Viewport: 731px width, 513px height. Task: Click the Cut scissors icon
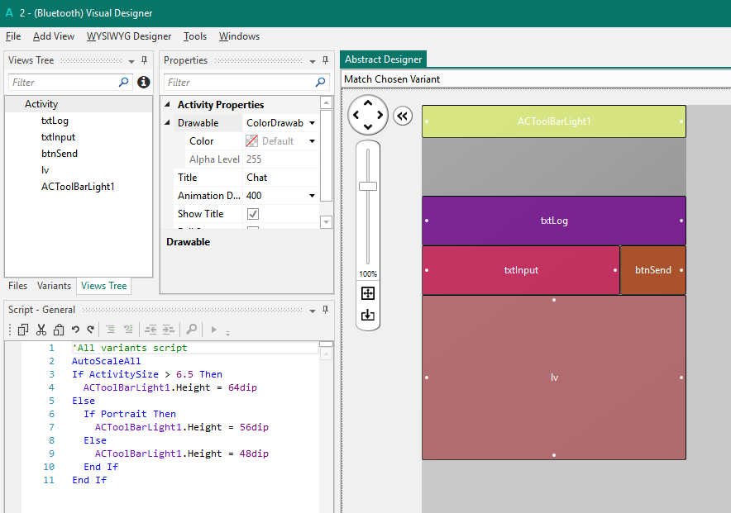tap(40, 330)
